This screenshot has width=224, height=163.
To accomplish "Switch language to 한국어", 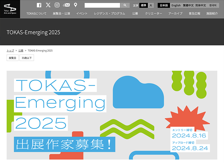I will [x=213, y=5].
